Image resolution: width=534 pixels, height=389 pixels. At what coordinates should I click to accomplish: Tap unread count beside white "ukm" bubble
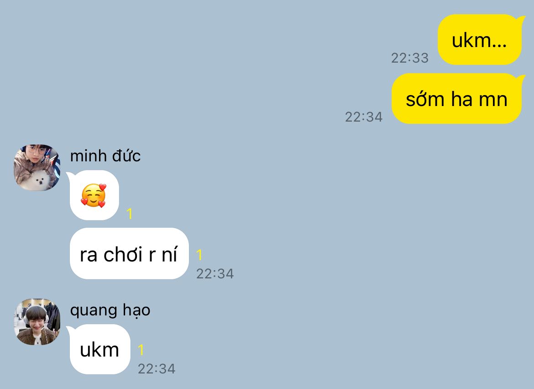coord(141,350)
